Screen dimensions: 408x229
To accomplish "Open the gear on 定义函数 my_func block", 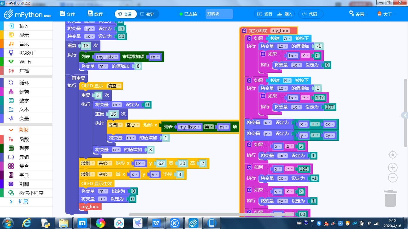I will coord(244,31).
